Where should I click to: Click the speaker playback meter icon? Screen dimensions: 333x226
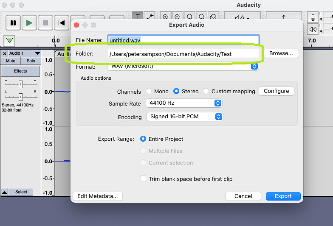point(313,29)
